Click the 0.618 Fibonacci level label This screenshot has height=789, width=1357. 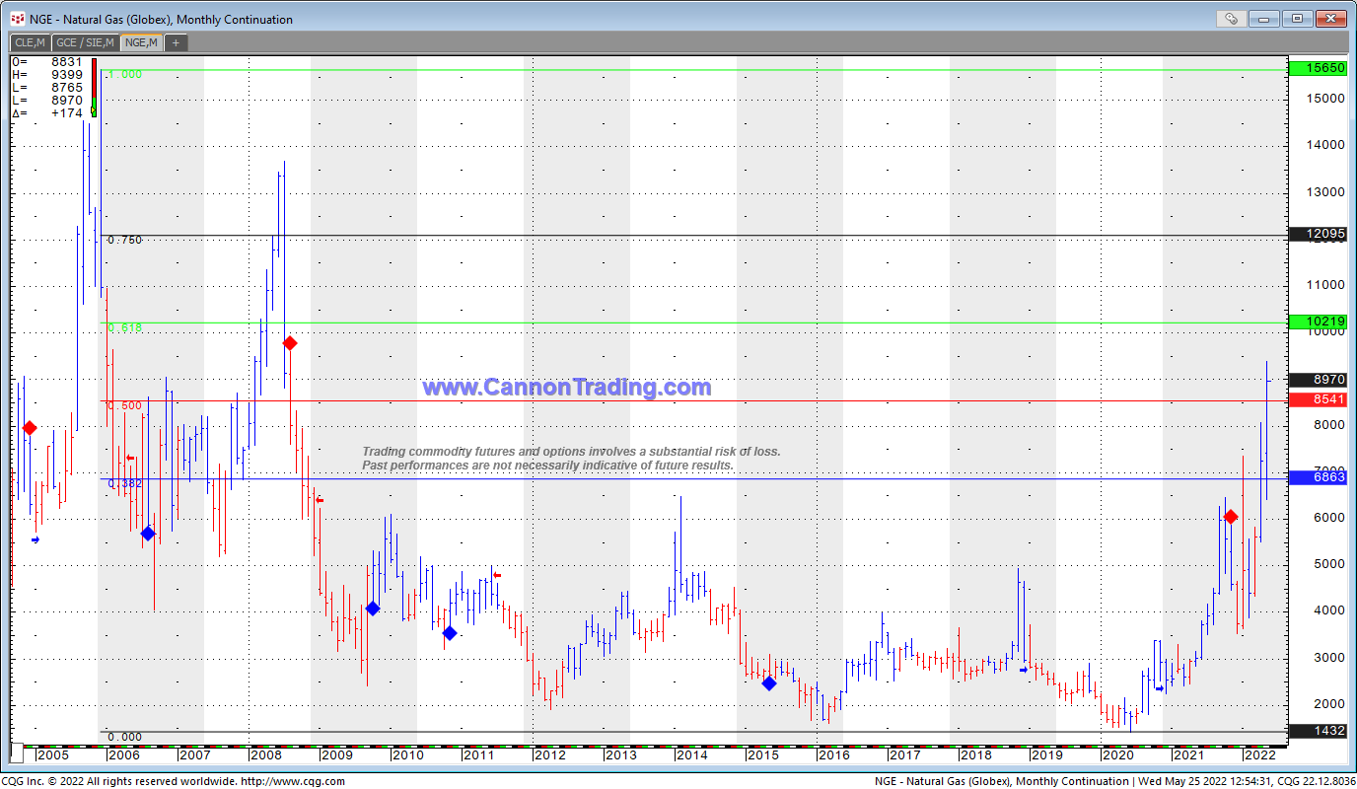[125, 327]
